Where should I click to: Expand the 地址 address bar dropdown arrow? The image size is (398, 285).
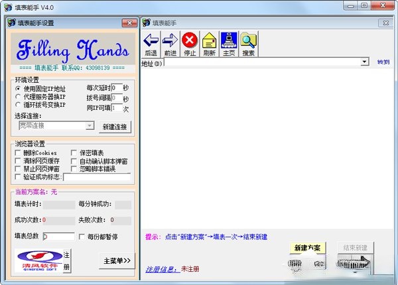pyautogui.click(x=364, y=62)
